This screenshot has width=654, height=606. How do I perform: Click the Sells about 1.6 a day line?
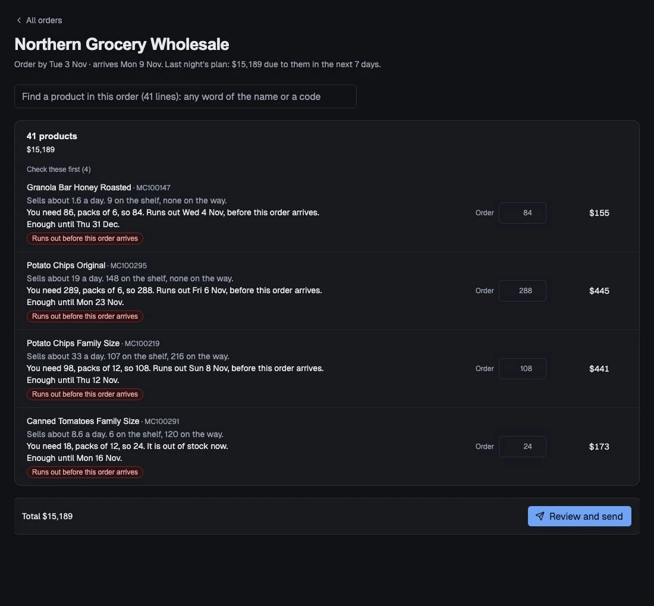click(127, 200)
